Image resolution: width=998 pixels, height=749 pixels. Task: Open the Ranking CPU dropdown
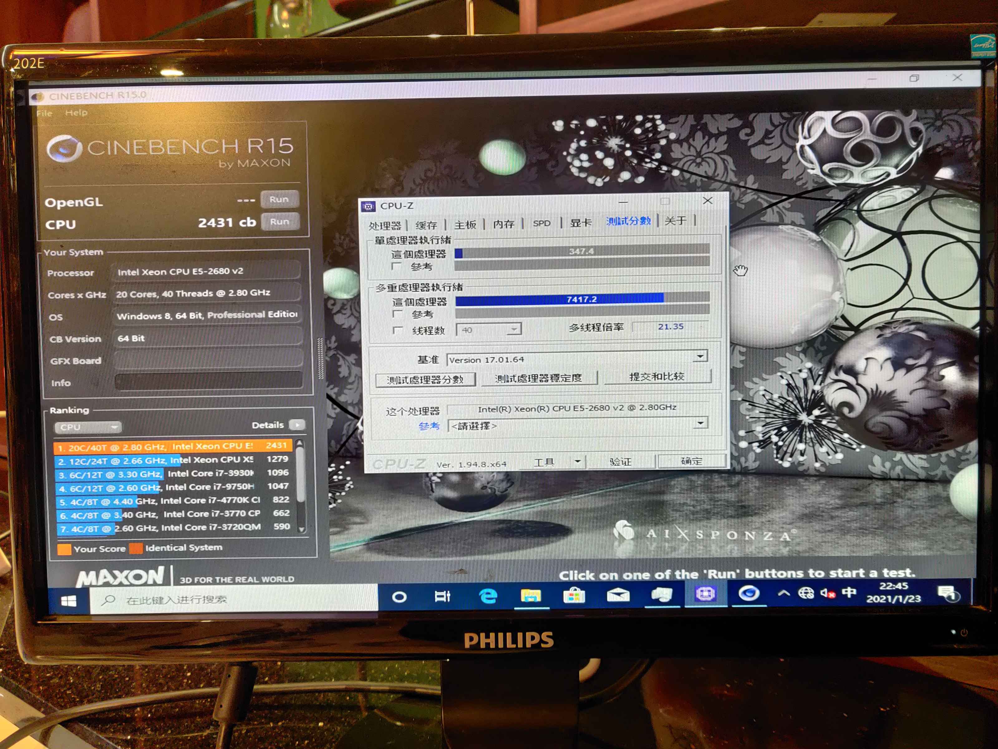click(x=88, y=427)
